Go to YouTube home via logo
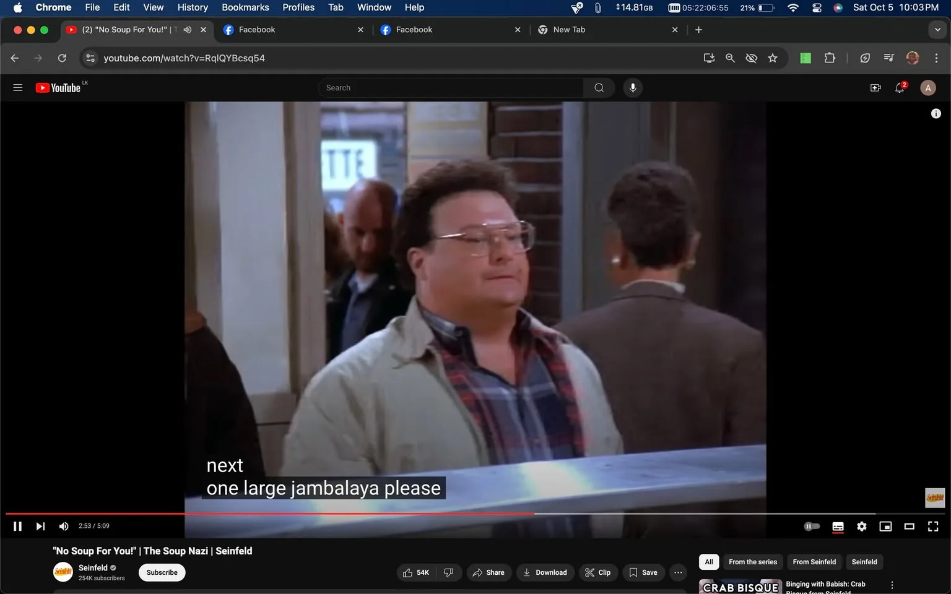 point(58,88)
